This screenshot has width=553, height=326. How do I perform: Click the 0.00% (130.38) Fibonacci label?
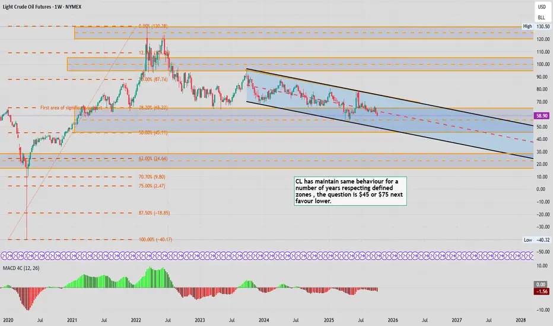(153, 26)
